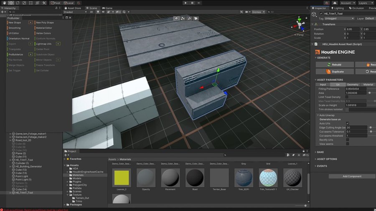Open the Shaded draw mode dropdown

(75, 12)
